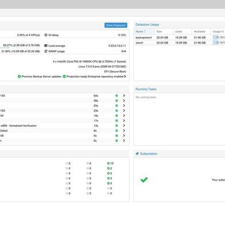Click the Show Fingerprint button
The width and height of the screenshot is (225, 225).
click(x=116, y=25)
